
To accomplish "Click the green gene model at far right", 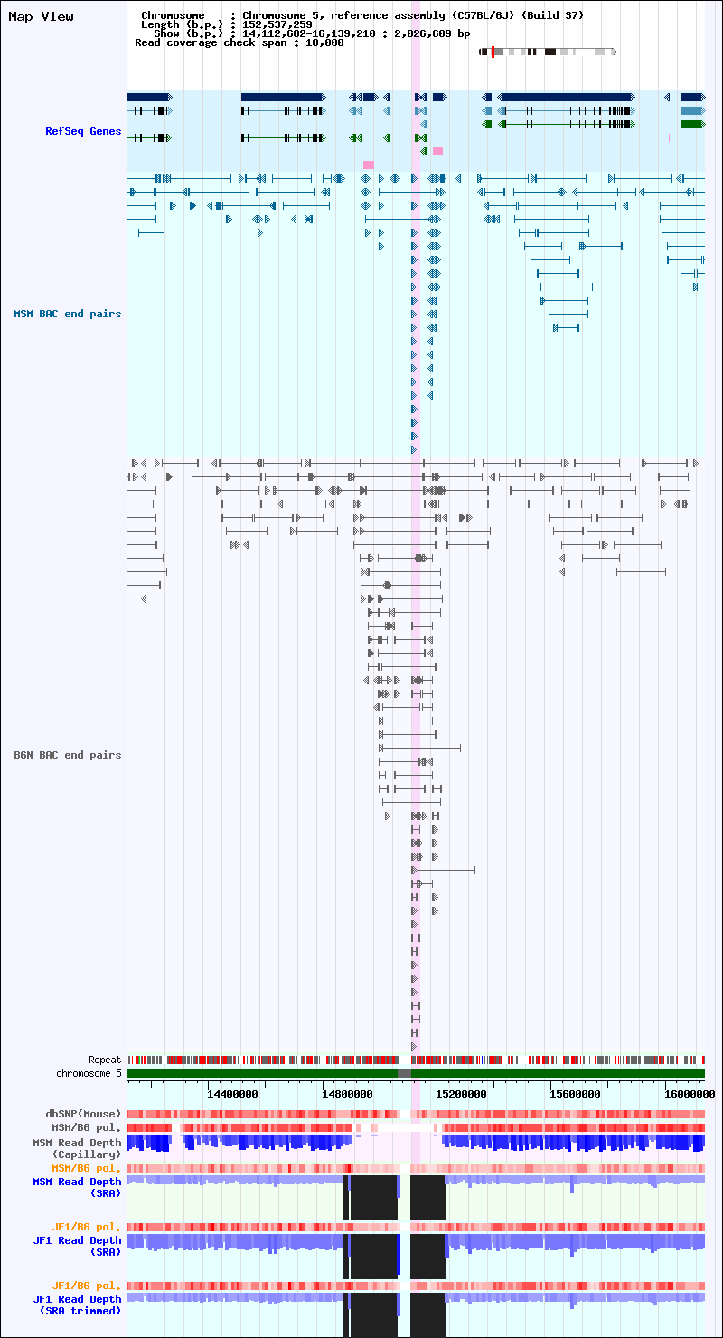I will click(x=692, y=124).
